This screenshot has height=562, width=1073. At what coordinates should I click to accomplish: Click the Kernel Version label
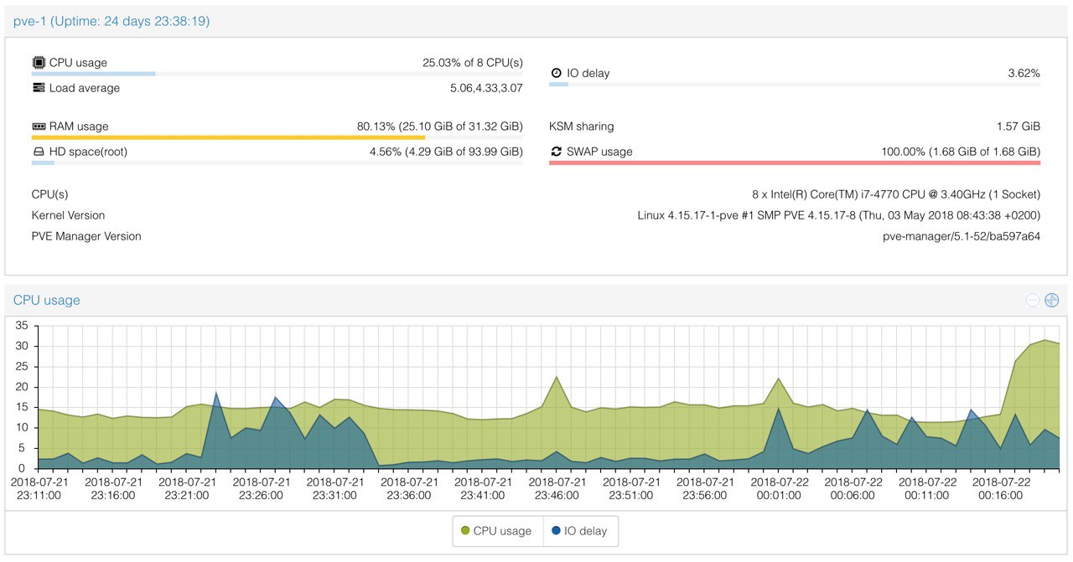[x=69, y=215]
